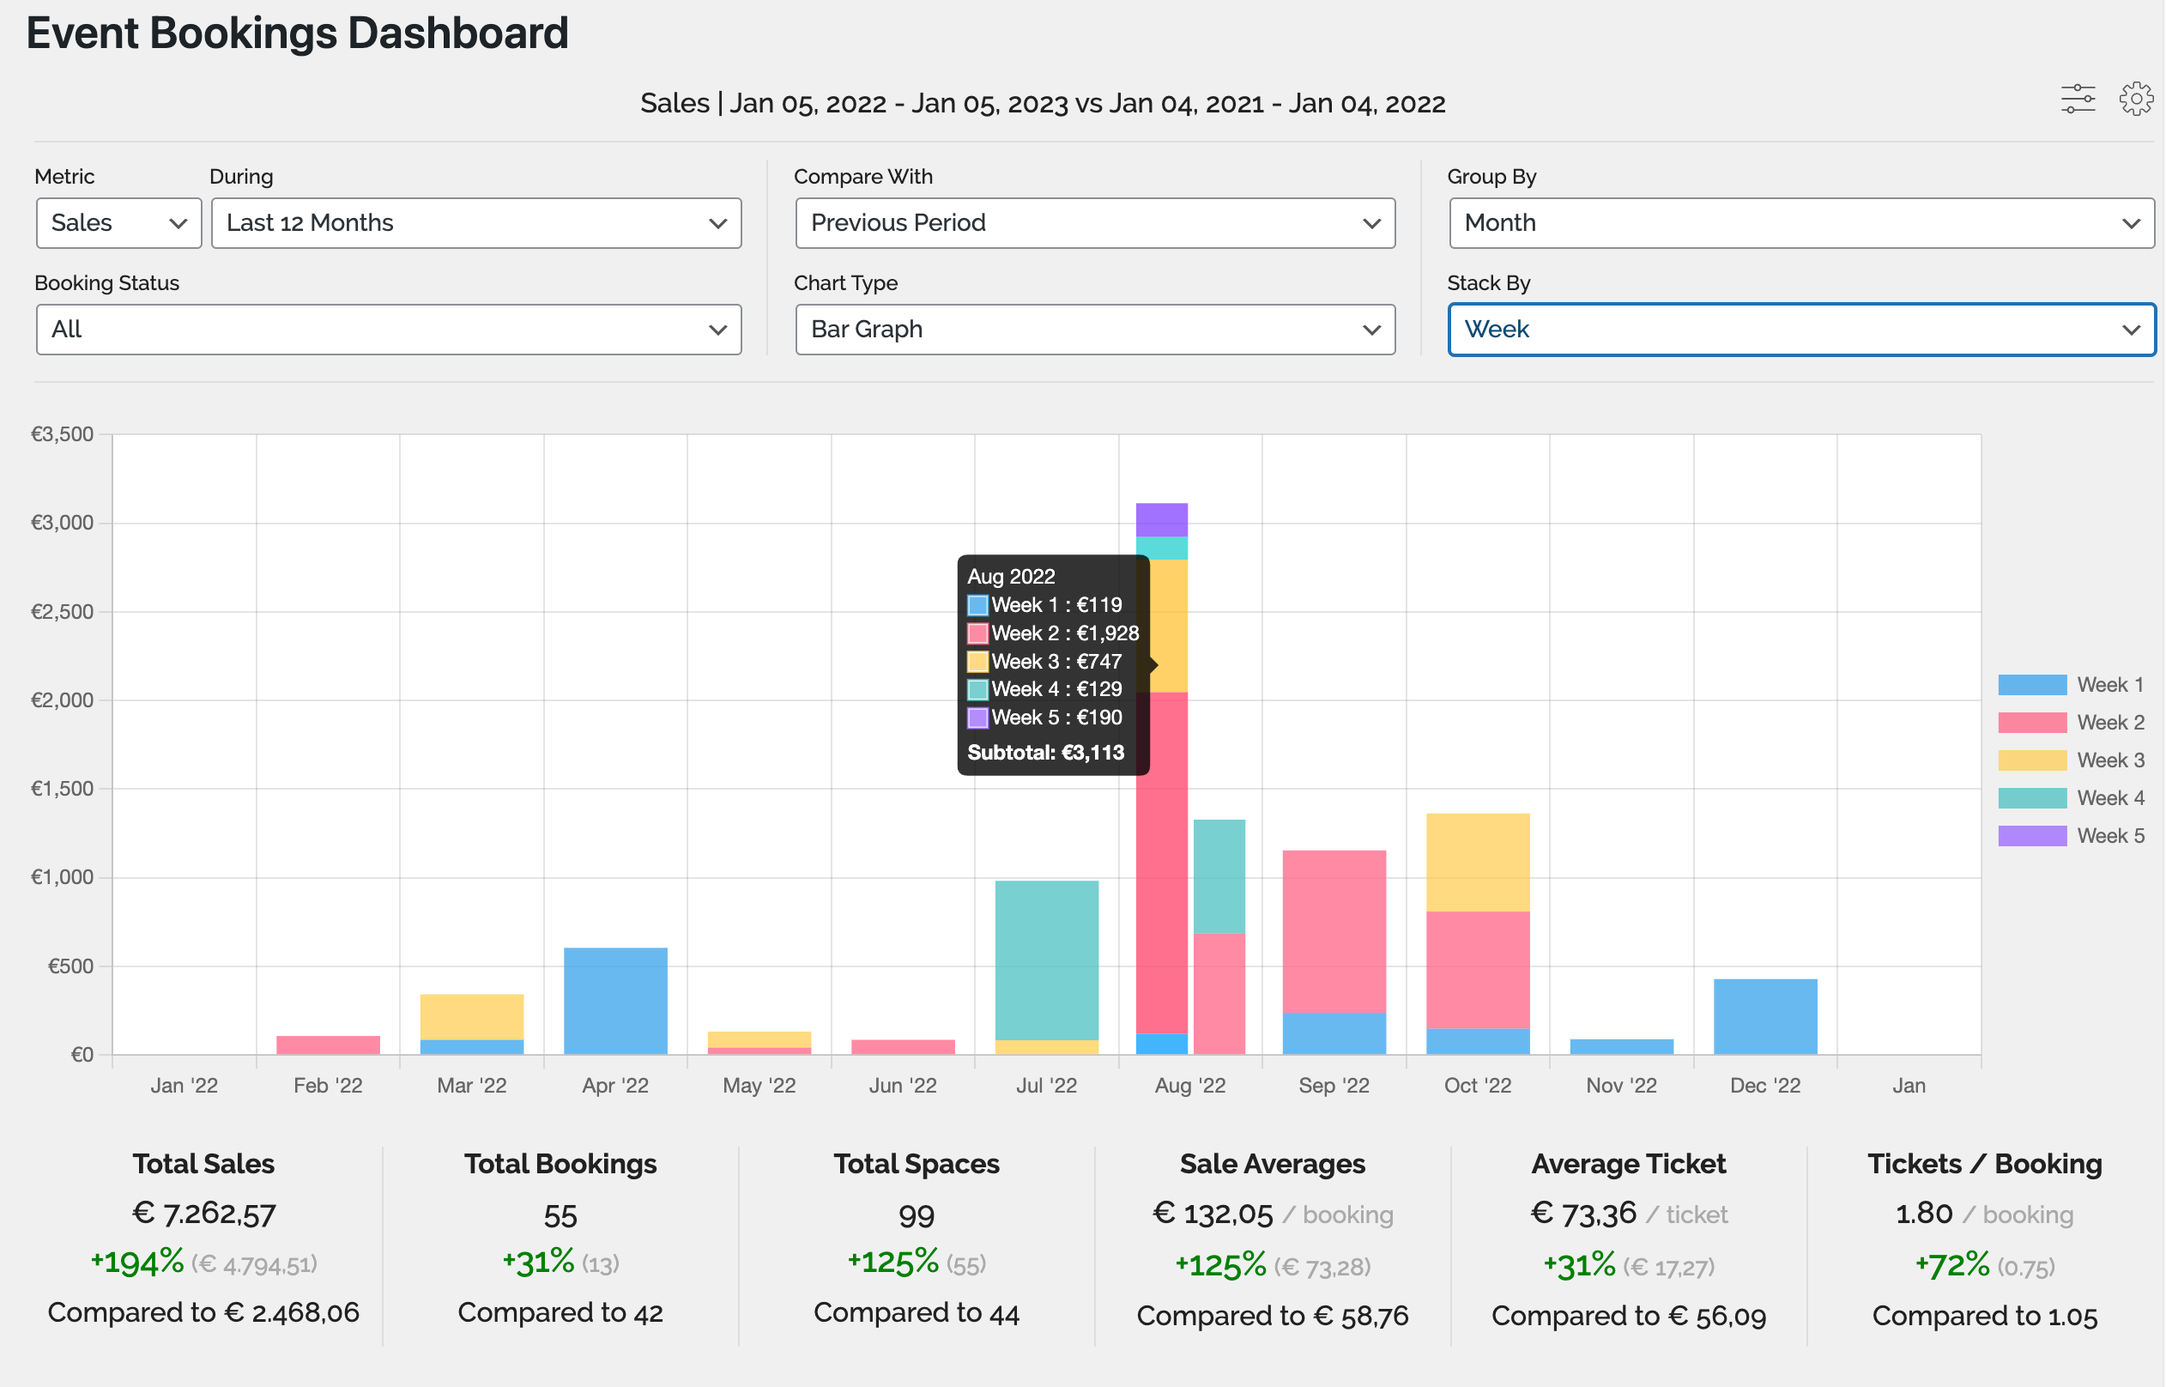The image size is (2166, 1387).
Task: Click the Apr '22 blue bar
Action: 616,1000
